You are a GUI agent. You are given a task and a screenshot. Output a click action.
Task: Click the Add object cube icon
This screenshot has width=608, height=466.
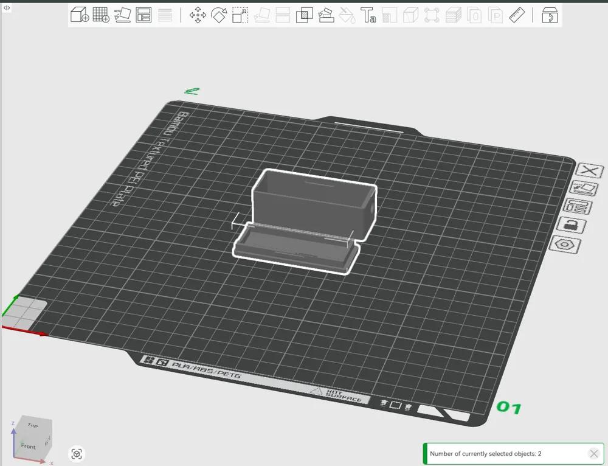click(80, 15)
